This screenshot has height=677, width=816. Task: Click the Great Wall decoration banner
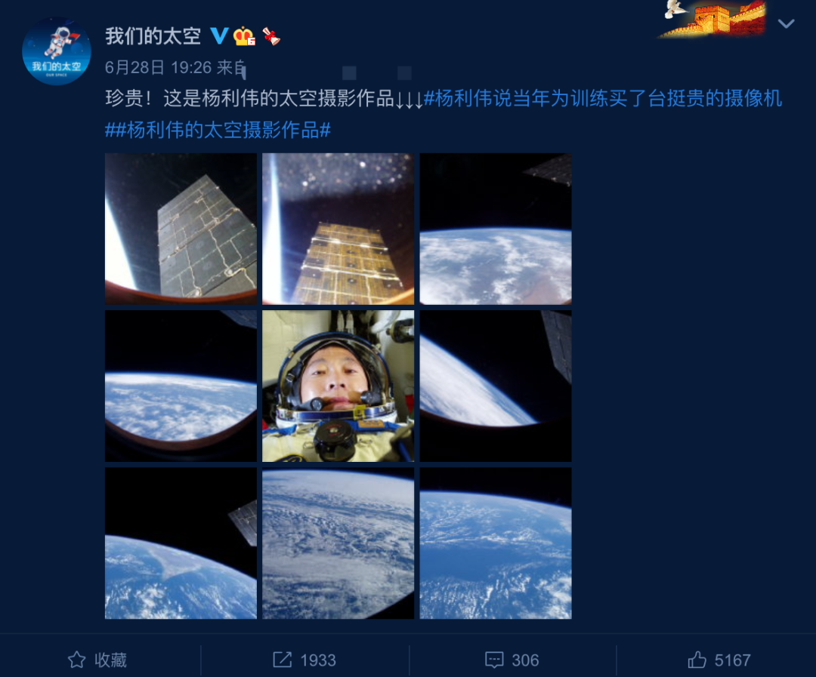click(714, 19)
